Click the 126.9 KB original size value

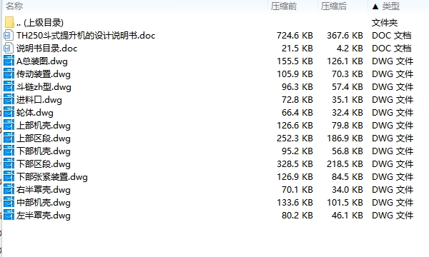tap(295, 177)
